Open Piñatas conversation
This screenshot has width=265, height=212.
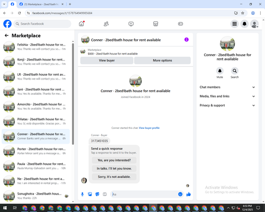click(x=36, y=121)
